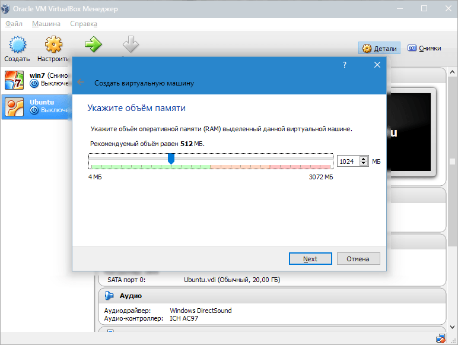This screenshot has width=458, height=345.
Task: Open the Справка menu
Action: [84, 24]
